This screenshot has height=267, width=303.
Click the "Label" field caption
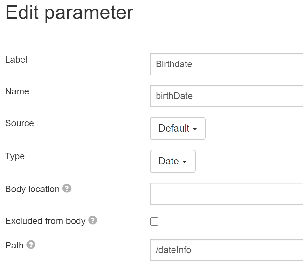click(16, 60)
